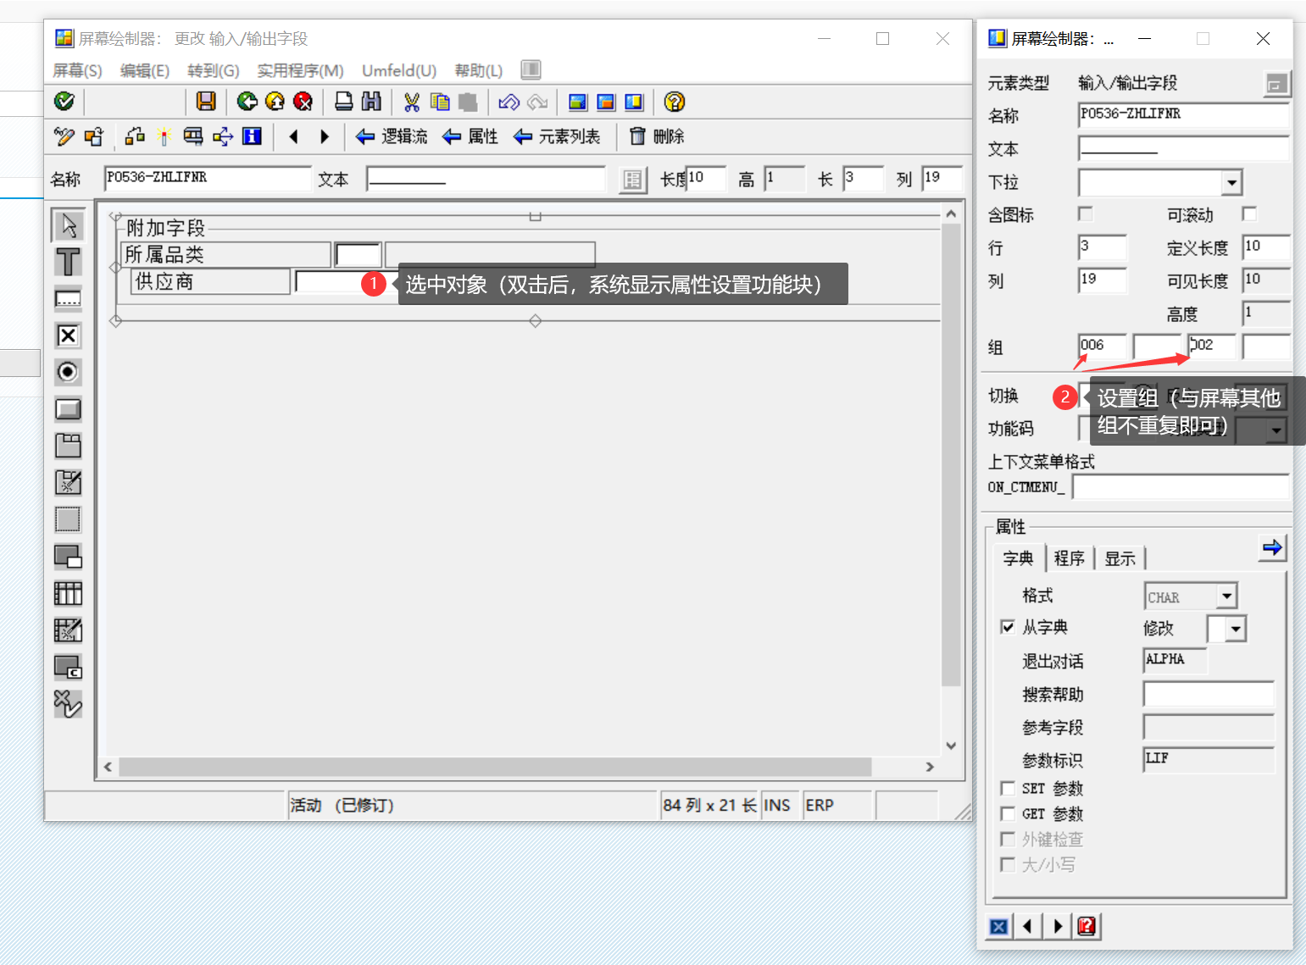
Task: Open the 修改 dropdown
Action: coord(1237,629)
